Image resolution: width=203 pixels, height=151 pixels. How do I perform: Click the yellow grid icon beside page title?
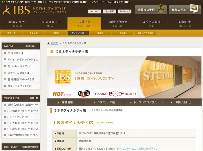pyautogui.click(x=52, y=52)
